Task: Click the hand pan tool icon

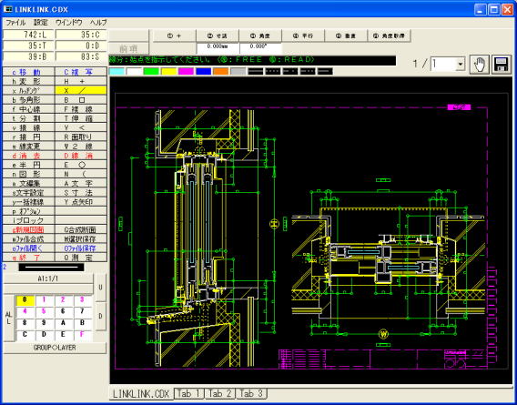Action: click(479, 65)
